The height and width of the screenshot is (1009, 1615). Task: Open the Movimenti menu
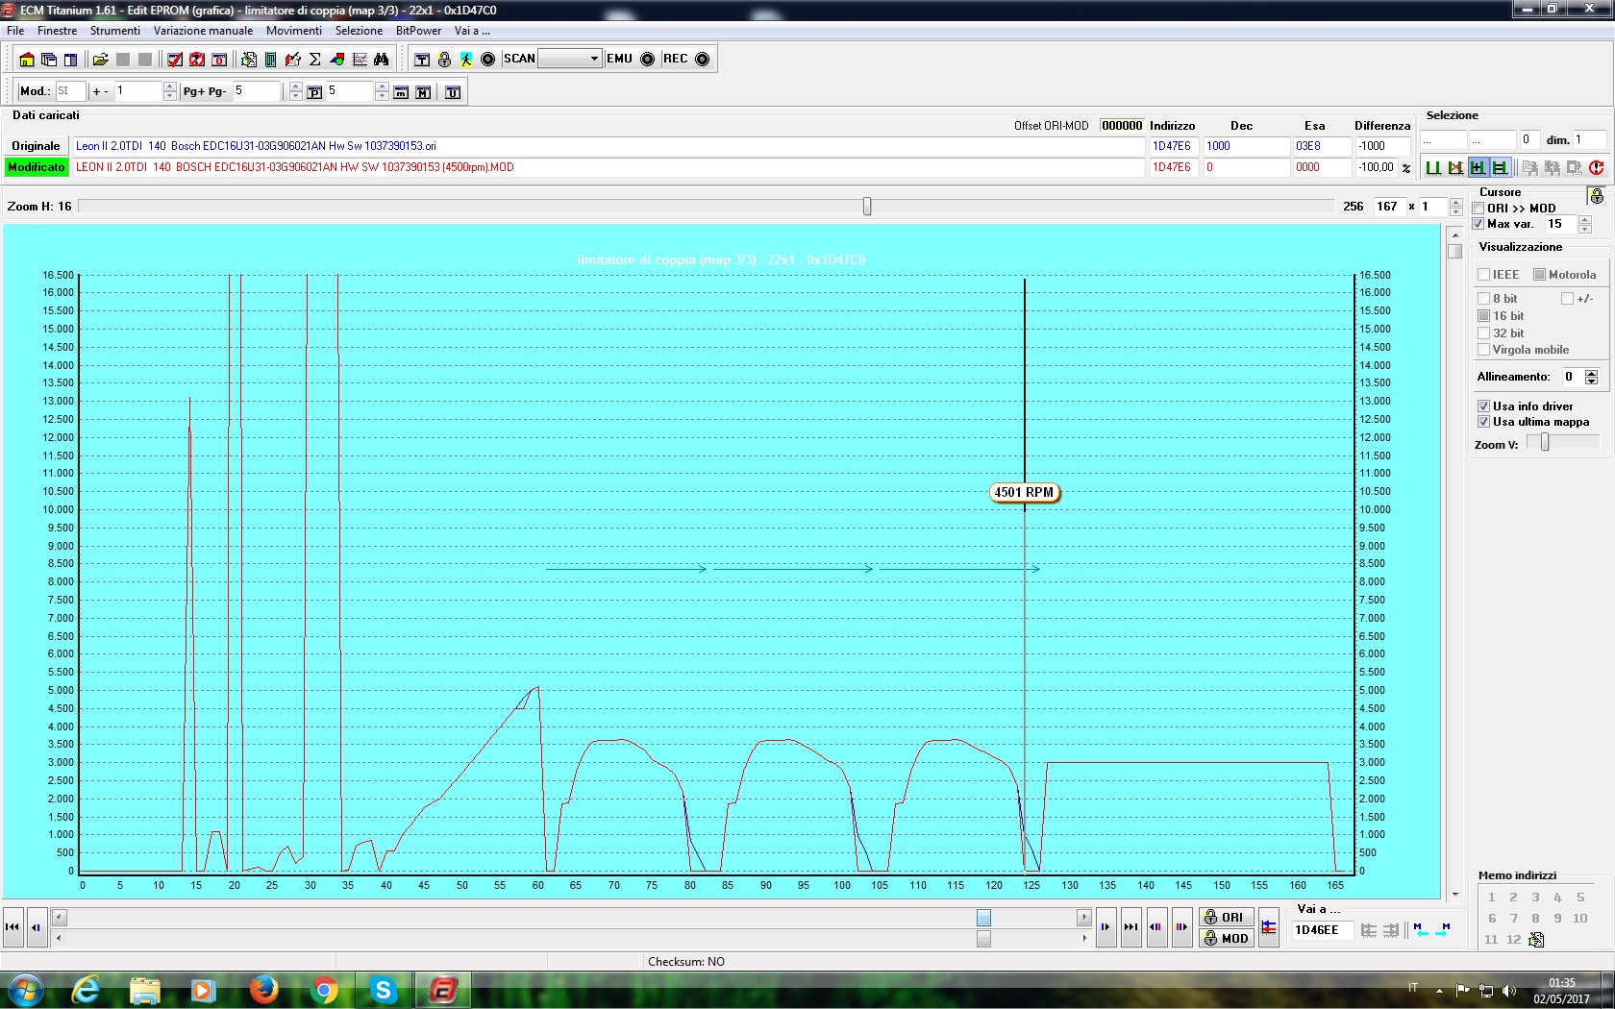click(293, 31)
